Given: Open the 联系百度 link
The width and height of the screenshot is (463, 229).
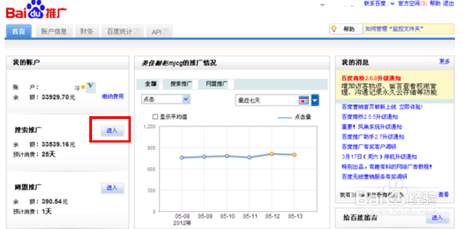Looking at the screenshot, I should pyautogui.click(x=375, y=3).
